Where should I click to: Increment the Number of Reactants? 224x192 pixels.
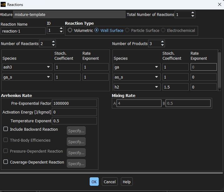pyautogui.click(x=53, y=42)
